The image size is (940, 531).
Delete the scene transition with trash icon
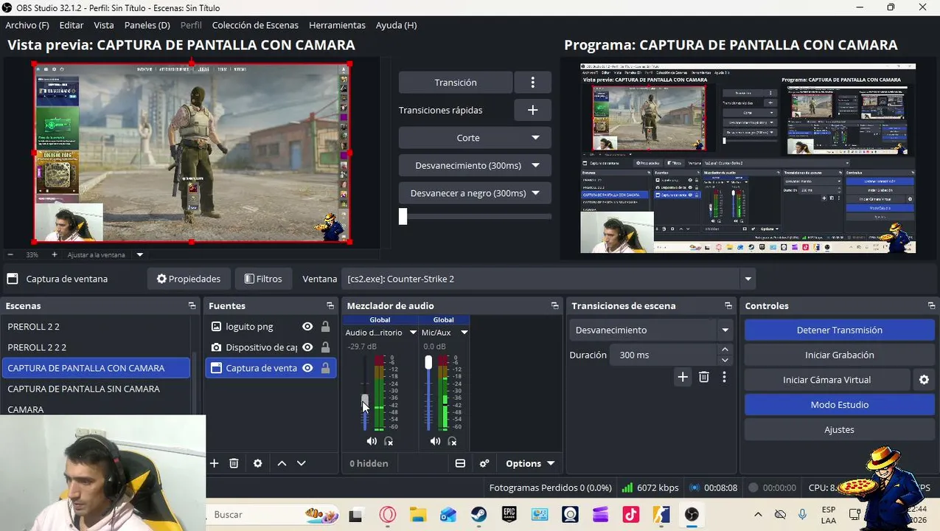coord(703,377)
